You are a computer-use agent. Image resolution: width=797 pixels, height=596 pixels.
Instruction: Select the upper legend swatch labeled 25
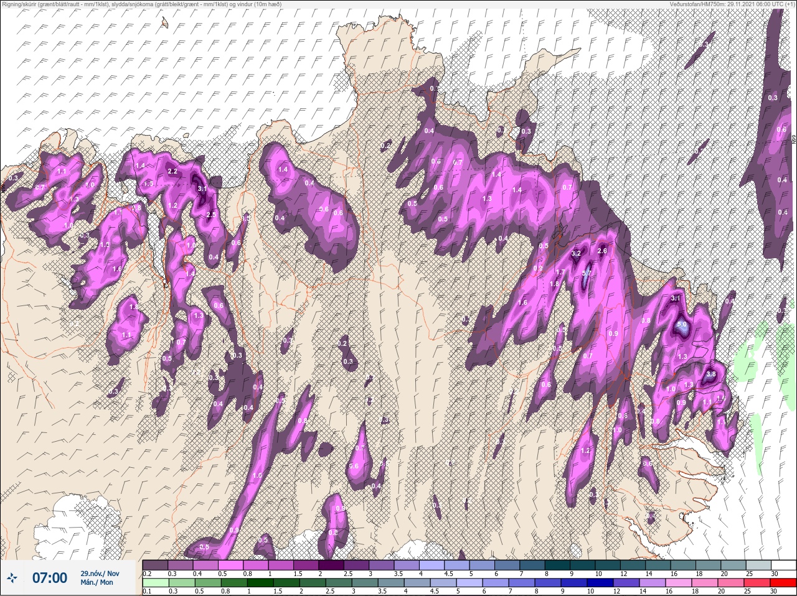(758, 565)
